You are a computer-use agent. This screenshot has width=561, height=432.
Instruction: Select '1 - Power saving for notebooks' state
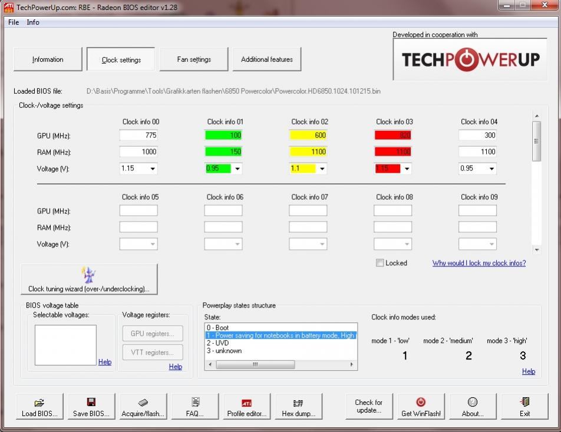pyautogui.click(x=280, y=335)
